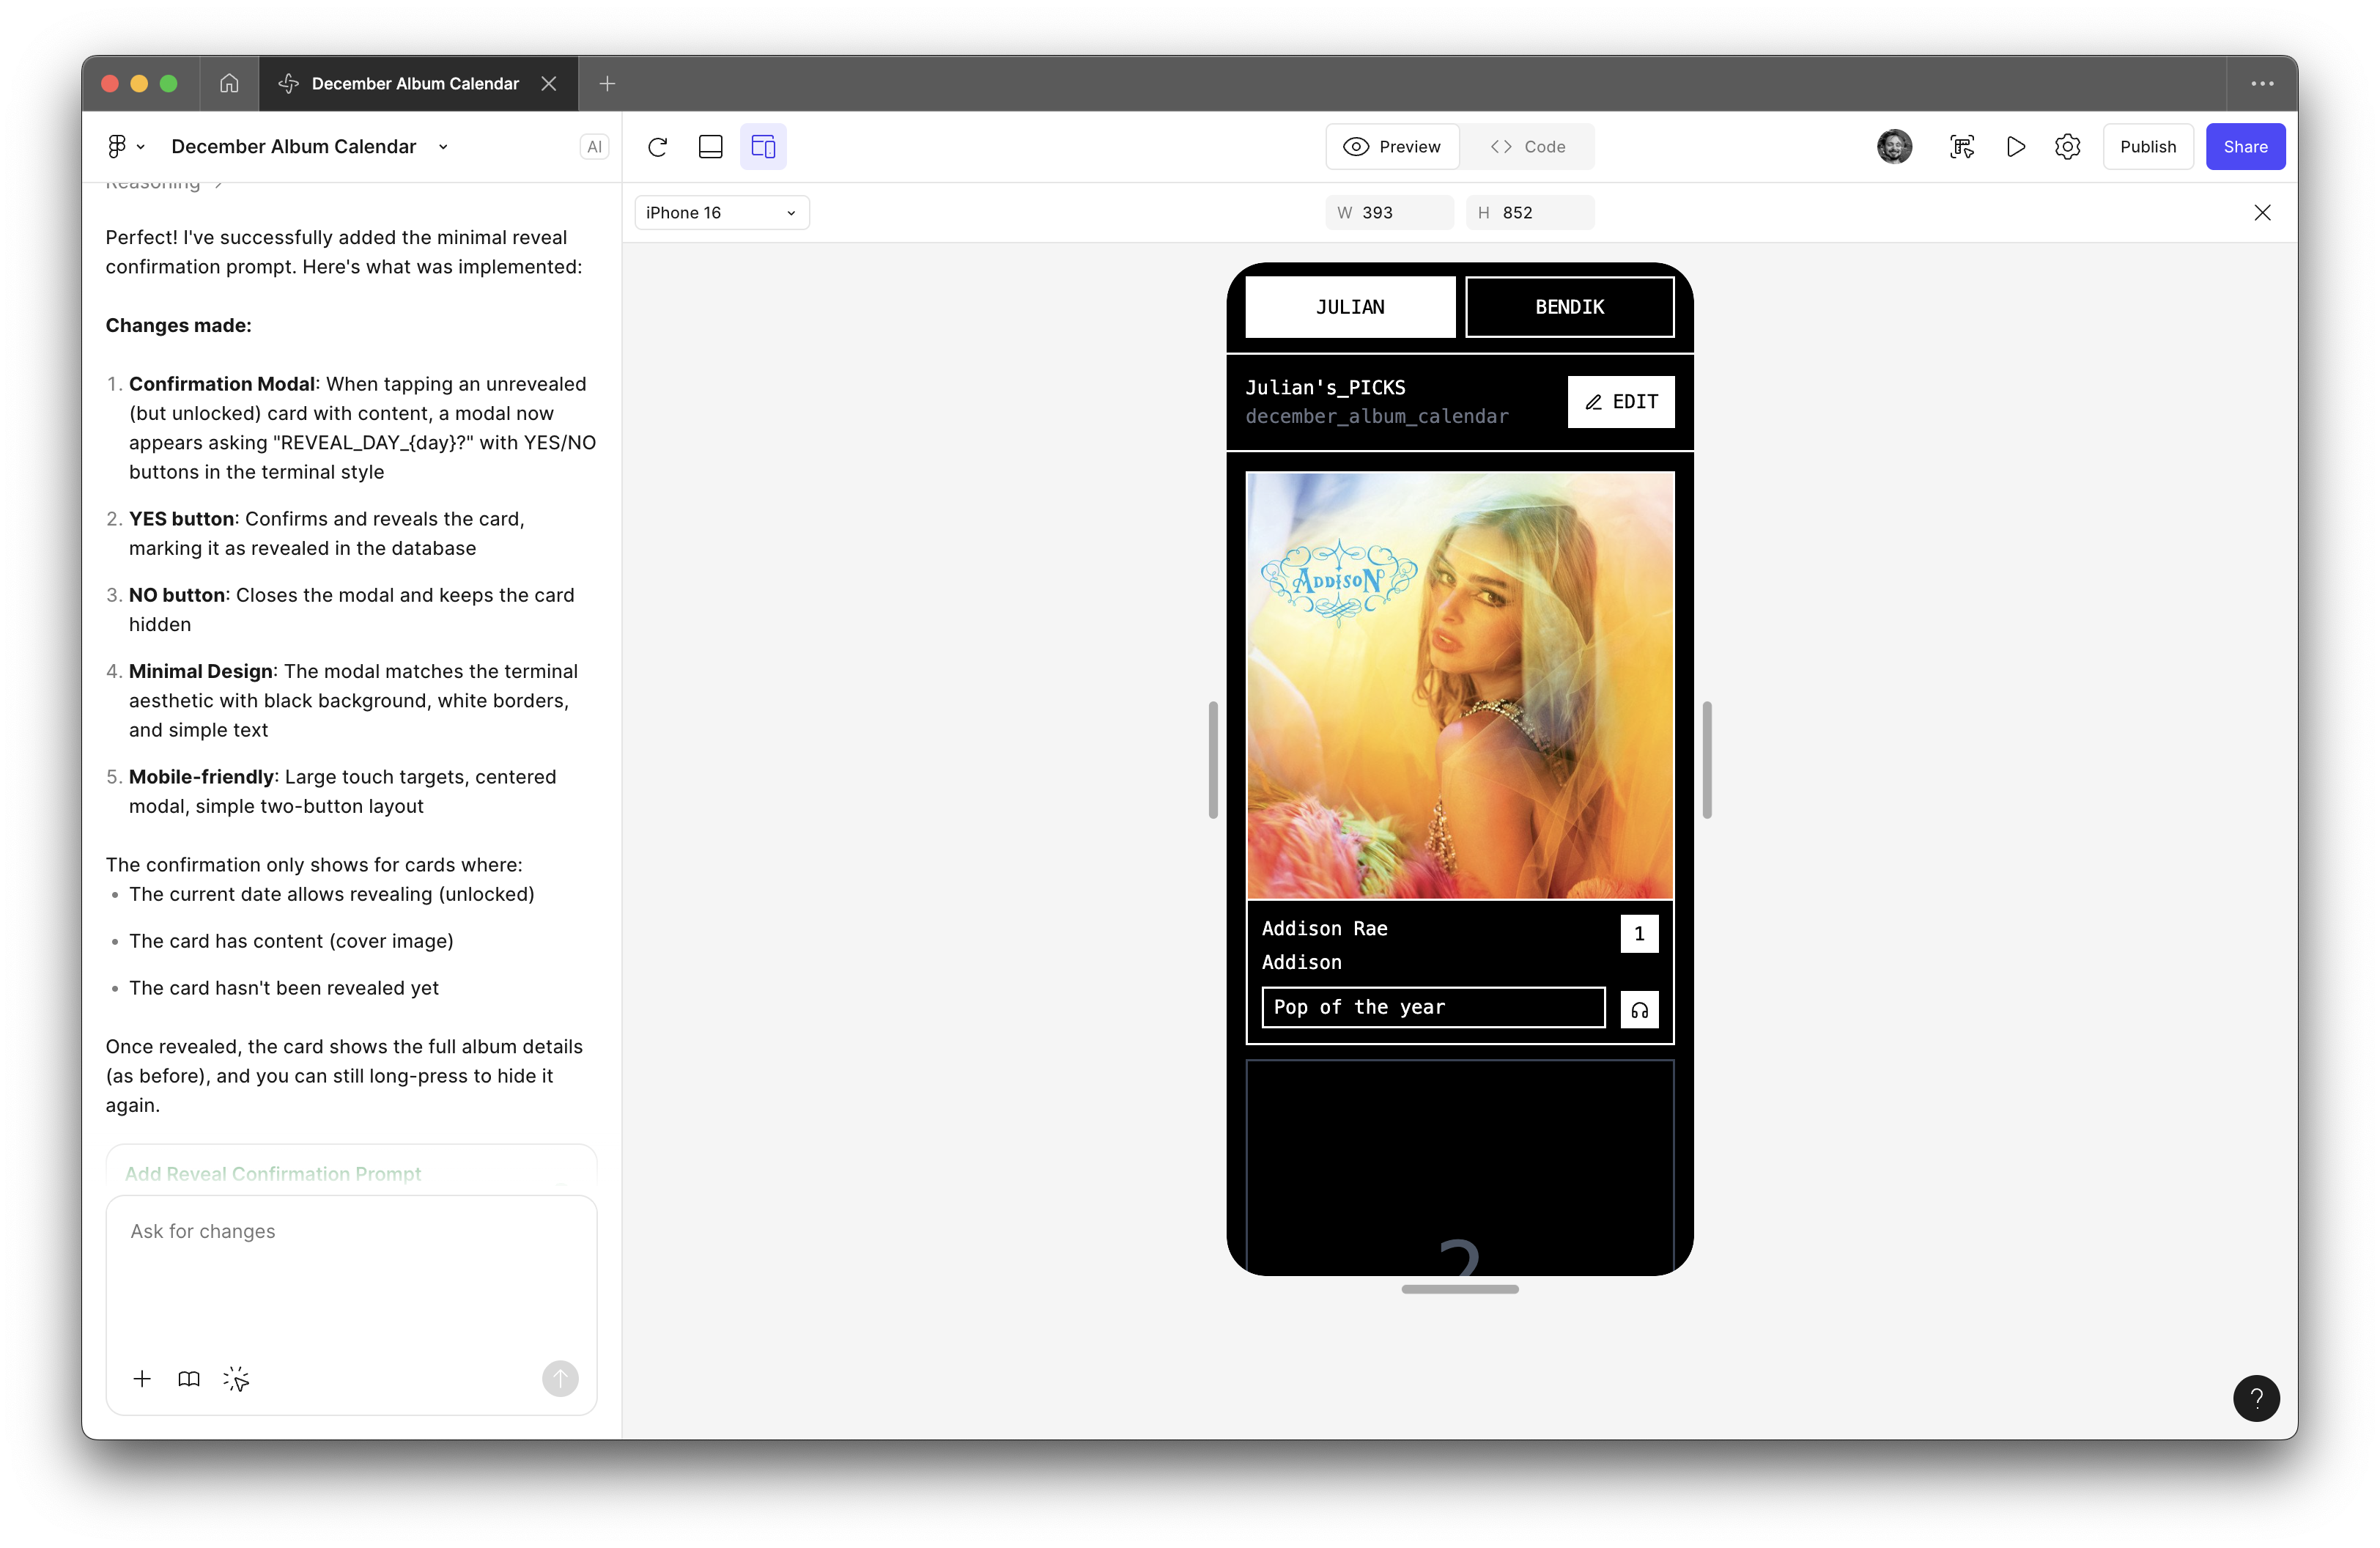Viewport: 2380px width, 1548px height.
Task: Open a new tab with plus
Action: (607, 83)
